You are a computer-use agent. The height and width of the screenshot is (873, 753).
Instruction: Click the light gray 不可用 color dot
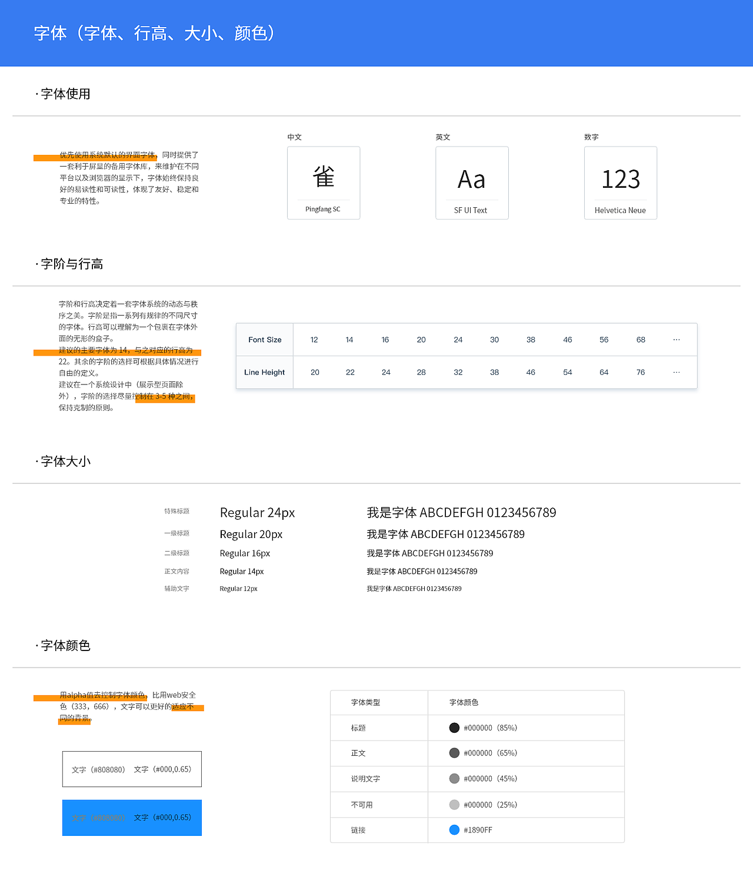point(454,804)
